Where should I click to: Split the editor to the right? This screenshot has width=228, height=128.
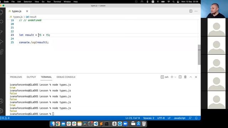[191, 11]
